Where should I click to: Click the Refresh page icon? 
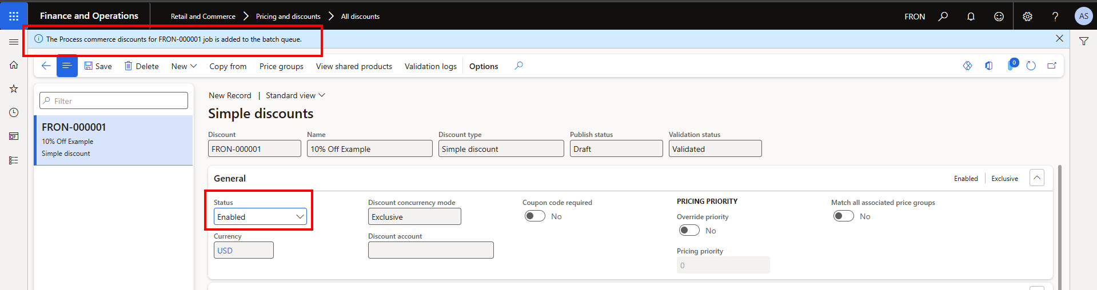[x=1031, y=66]
